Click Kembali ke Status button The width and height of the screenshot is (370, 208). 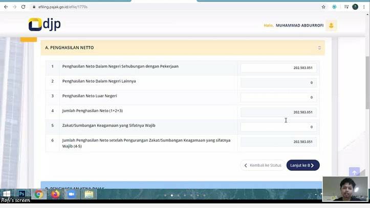[263, 165]
